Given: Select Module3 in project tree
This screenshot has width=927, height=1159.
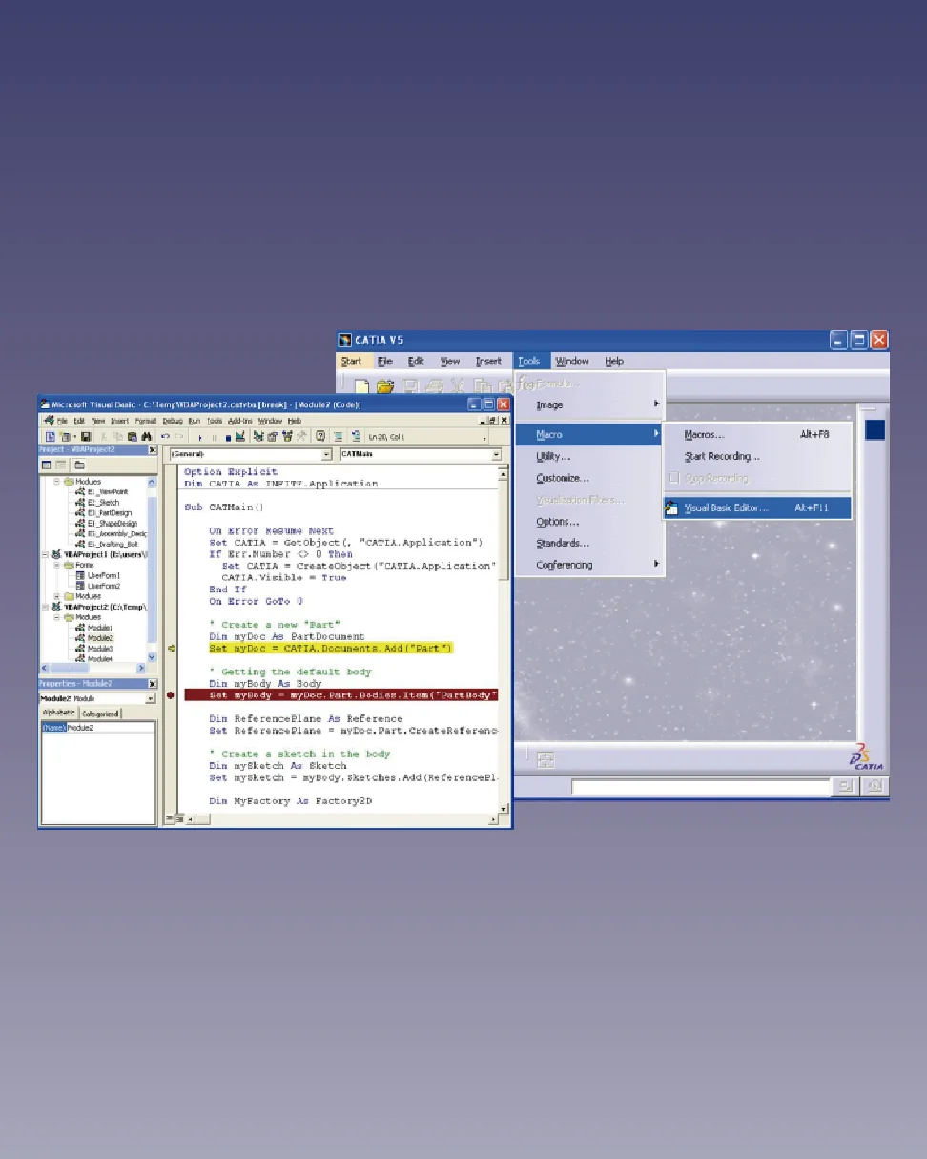Looking at the screenshot, I should 99,649.
